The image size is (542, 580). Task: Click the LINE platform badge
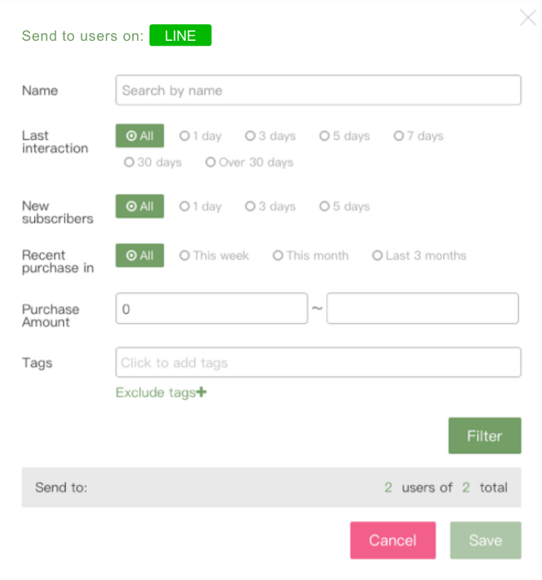coord(180,36)
